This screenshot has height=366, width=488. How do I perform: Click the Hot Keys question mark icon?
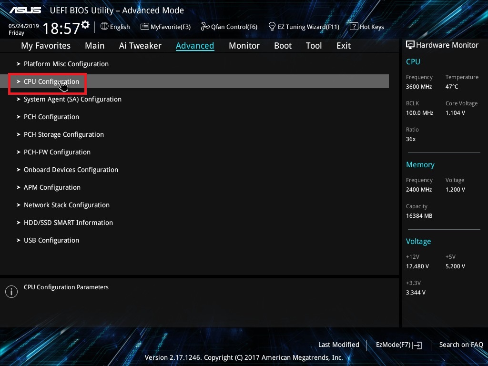click(x=354, y=27)
